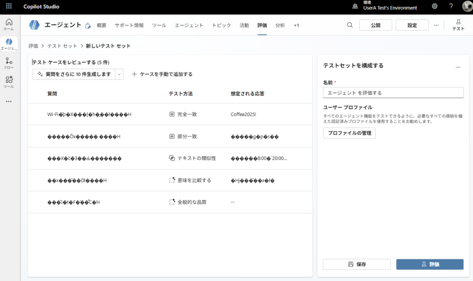Screen dimensions: 473x281
Task: Expand the 質問をさらに生成 dropdown arrow
Action: click(119, 74)
